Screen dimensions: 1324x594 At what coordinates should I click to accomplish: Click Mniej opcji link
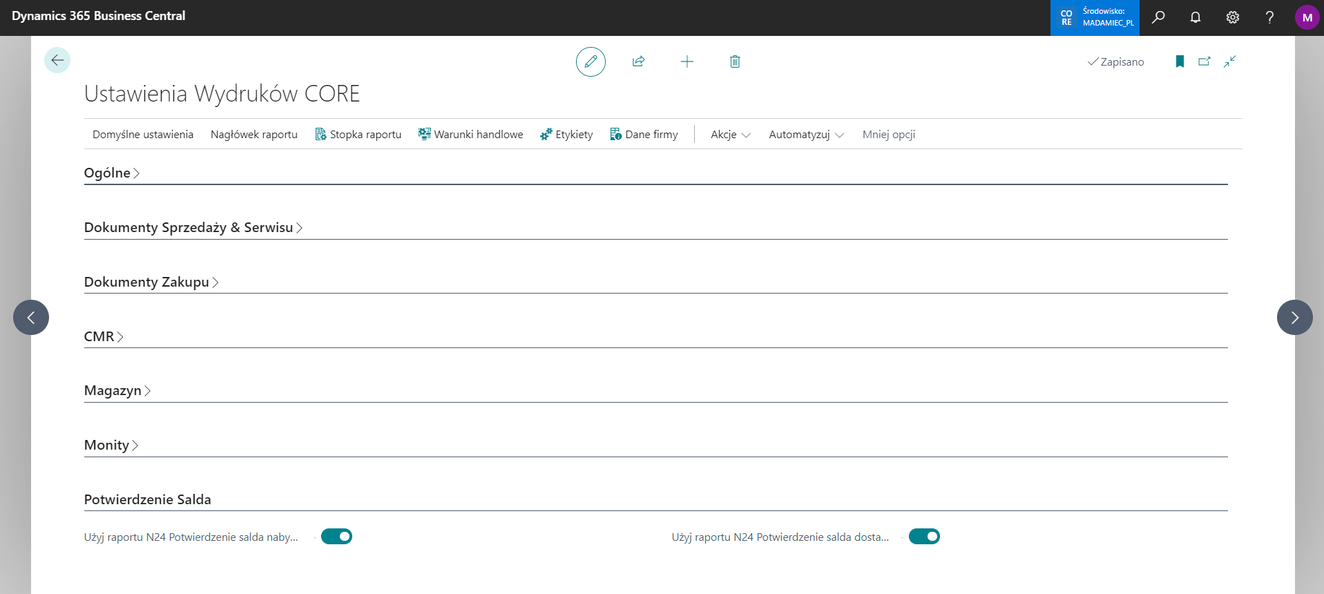coord(888,135)
